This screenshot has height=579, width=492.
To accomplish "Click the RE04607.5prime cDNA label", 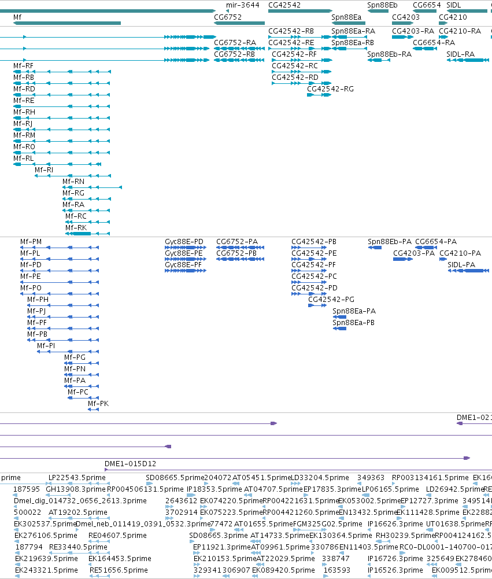I will pos(117,536).
